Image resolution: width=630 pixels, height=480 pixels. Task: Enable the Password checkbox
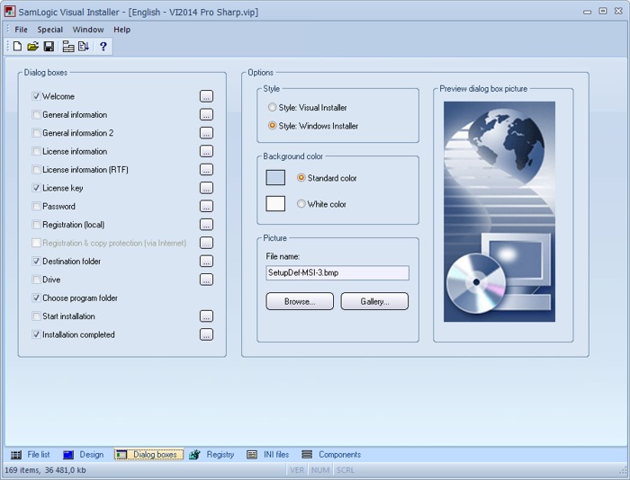(x=36, y=206)
